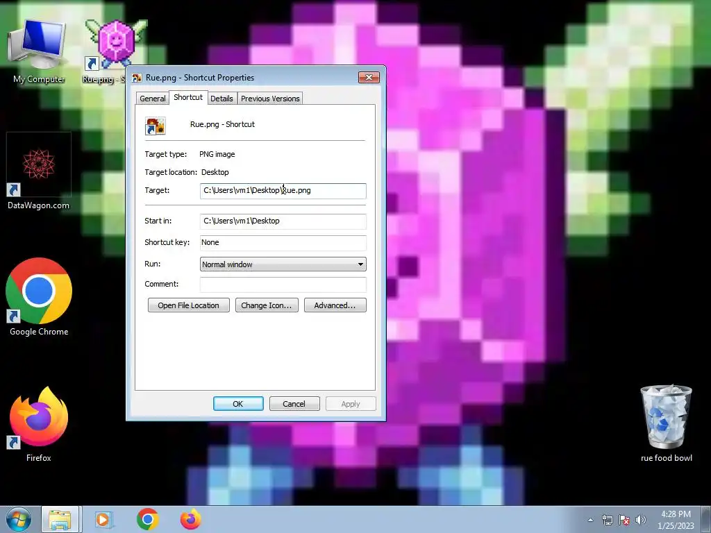Switch to the General tab
Screen dimensions: 711x533
coord(152,99)
